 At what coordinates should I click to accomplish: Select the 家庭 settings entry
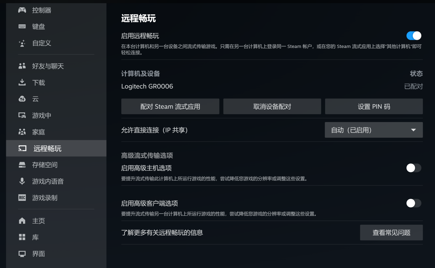[x=56, y=132]
